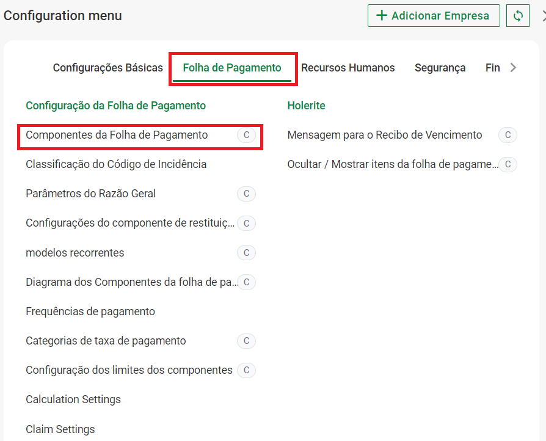The height and width of the screenshot is (441, 546).
Task: Open Claim Settings
Action: coord(60,429)
